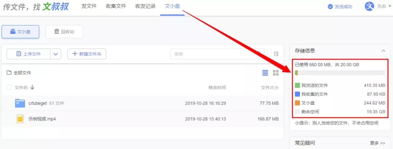Click orange 文小盘 legend swatch

point(297,103)
